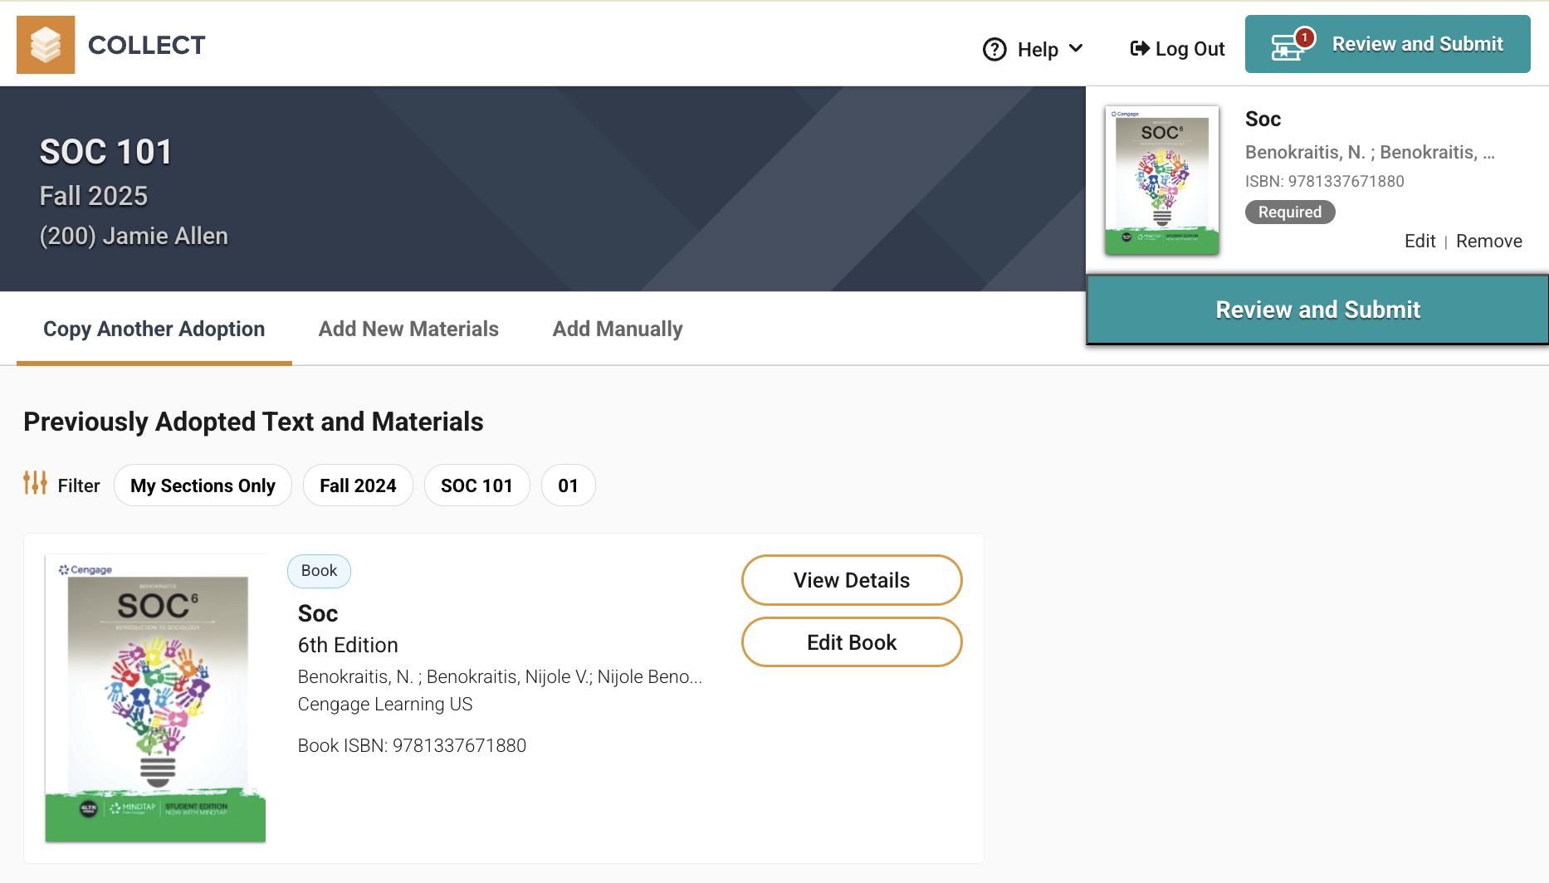This screenshot has height=883, width=1549.
Task: Click the Edit Book button
Action: click(852, 642)
